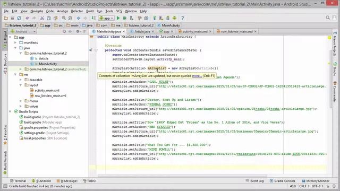340x191 pixels.
Task: Switch to the activity_main.xml editor tab
Action: point(195,31)
